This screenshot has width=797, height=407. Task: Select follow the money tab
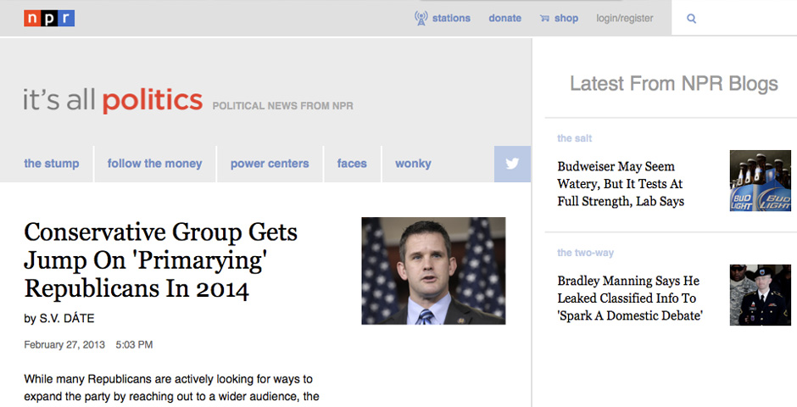pyautogui.click(x=154, y=164)
